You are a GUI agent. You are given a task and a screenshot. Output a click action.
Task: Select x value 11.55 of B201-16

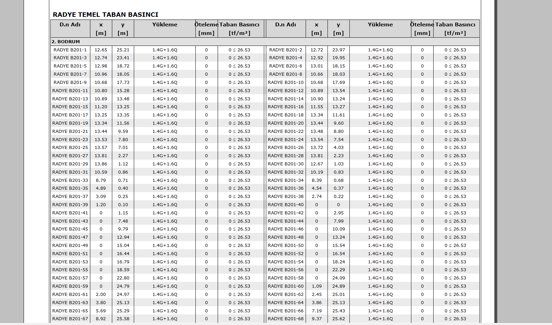coord(317,107)
